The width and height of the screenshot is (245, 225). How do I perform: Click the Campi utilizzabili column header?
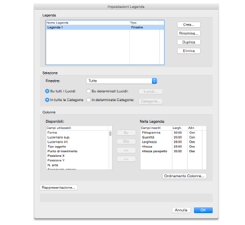(77, 128)
